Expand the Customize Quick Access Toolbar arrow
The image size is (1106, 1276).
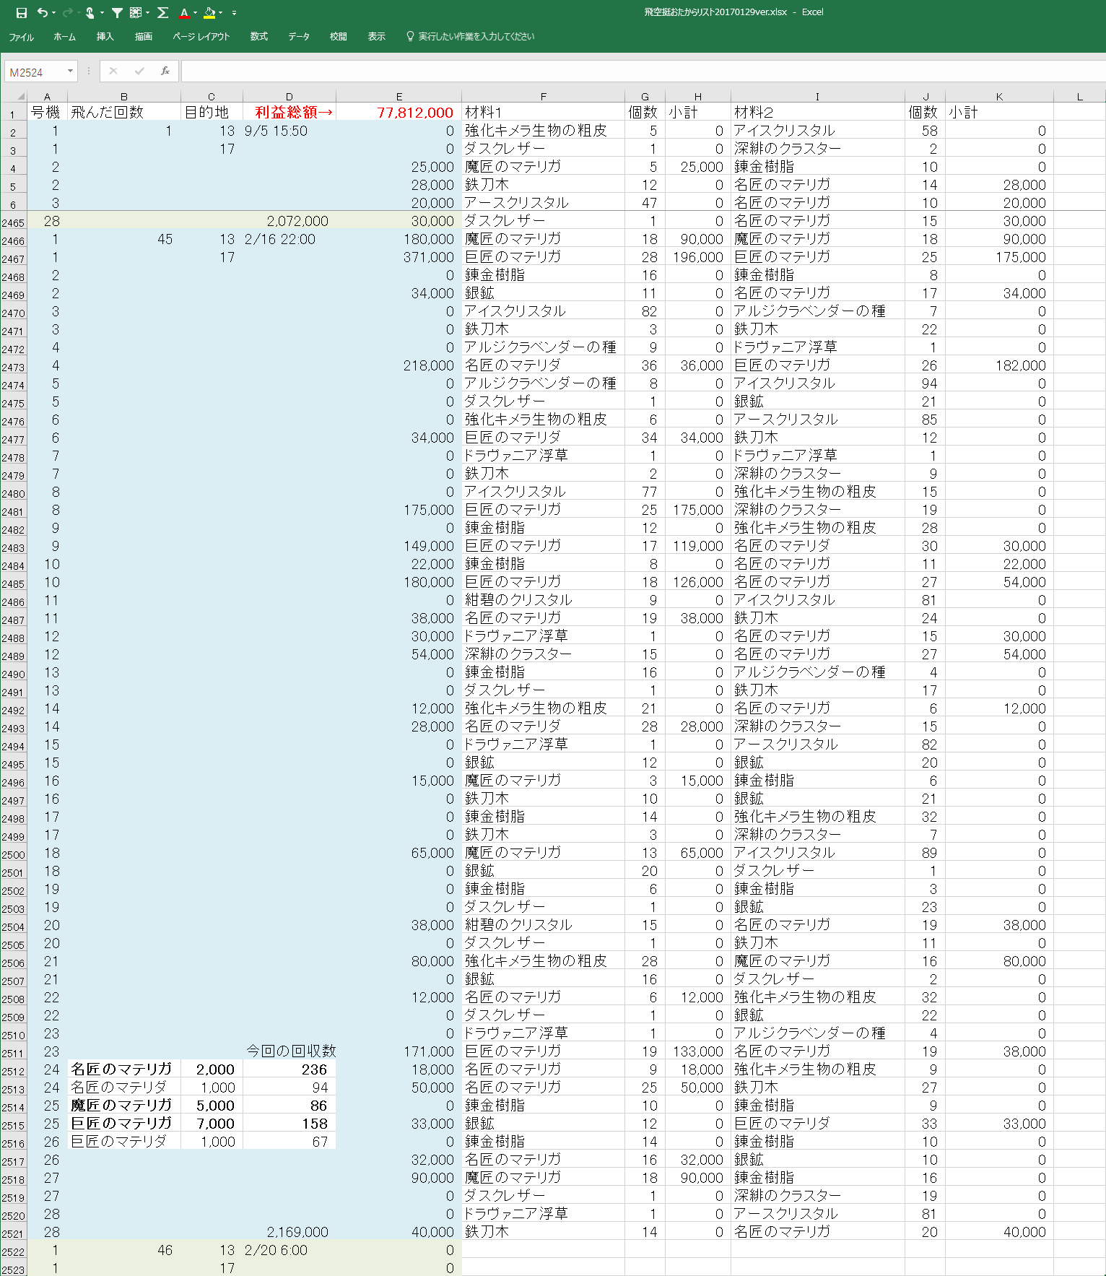234,13
